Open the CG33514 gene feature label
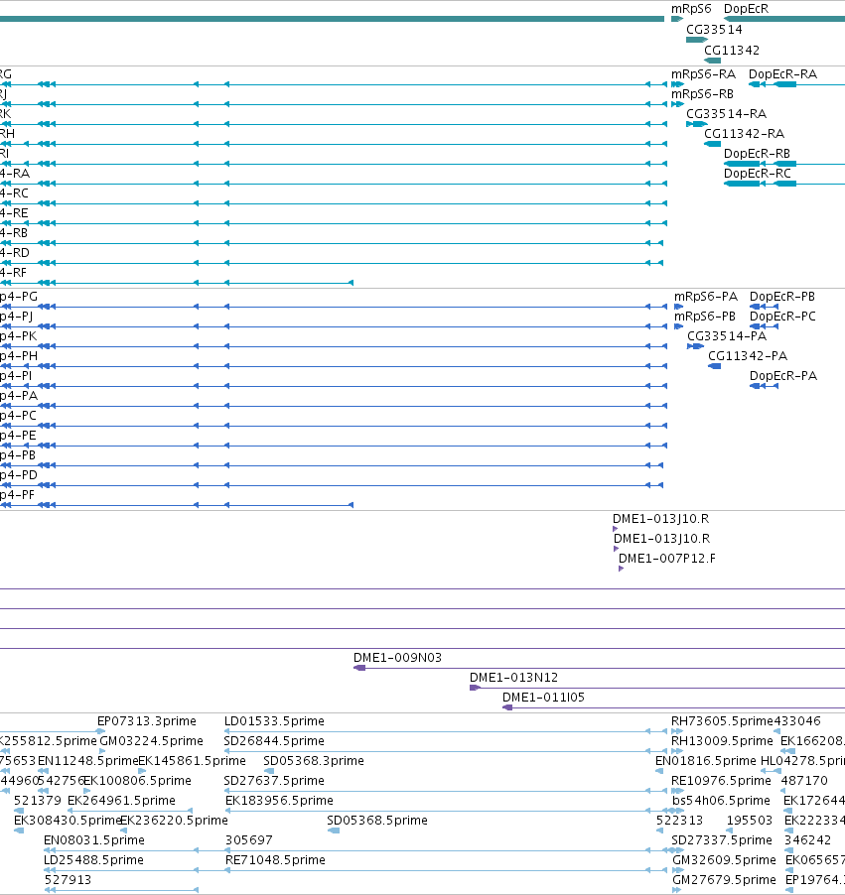 [x=714, y=30]
